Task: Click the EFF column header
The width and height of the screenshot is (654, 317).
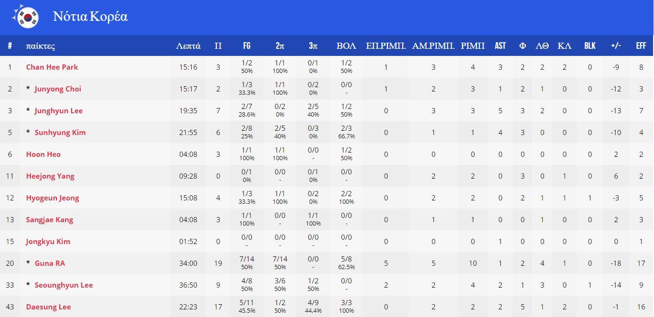Action: coord(641,46)
